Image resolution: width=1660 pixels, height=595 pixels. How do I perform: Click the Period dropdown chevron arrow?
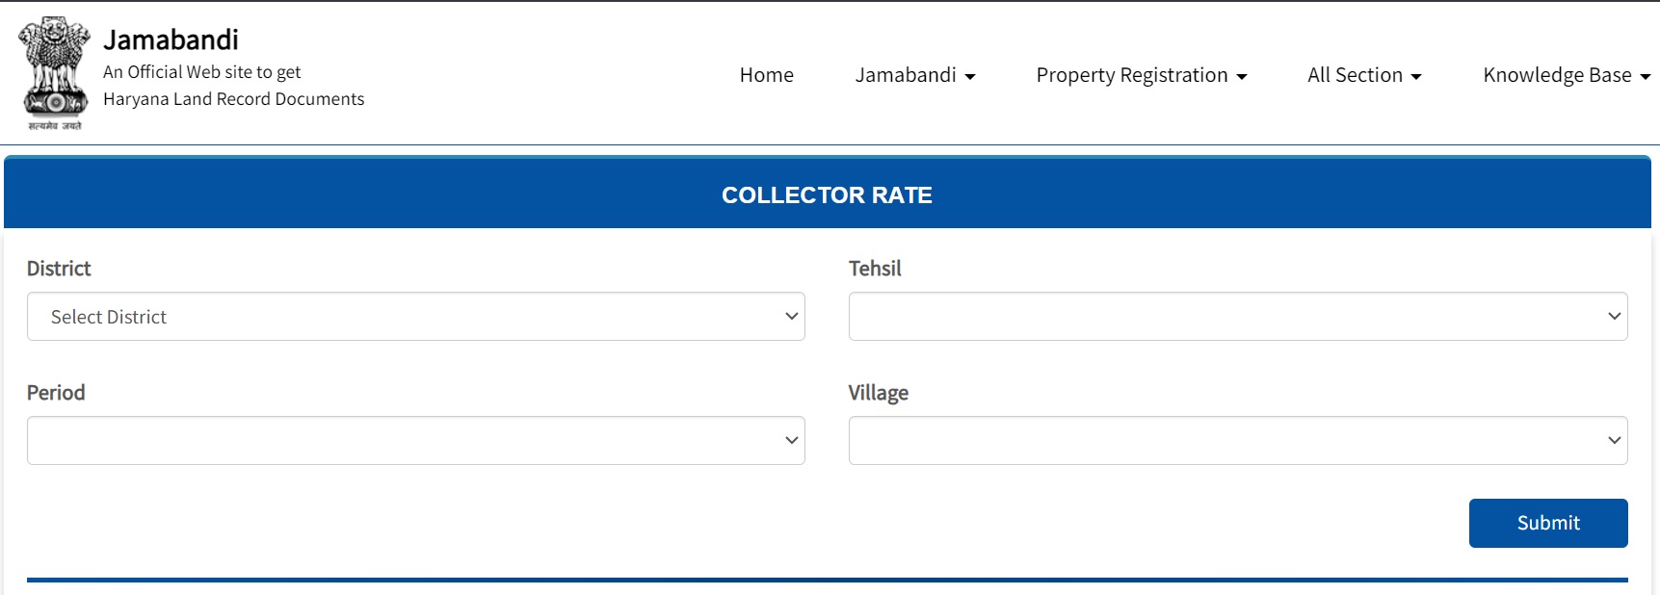790,440
